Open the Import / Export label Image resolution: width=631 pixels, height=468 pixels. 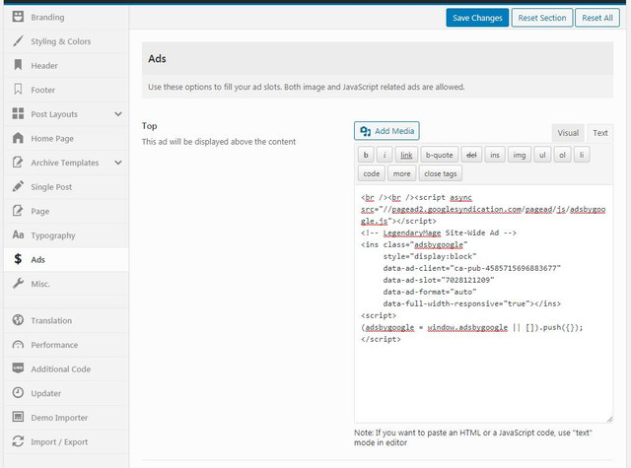(x=59, y=441)
